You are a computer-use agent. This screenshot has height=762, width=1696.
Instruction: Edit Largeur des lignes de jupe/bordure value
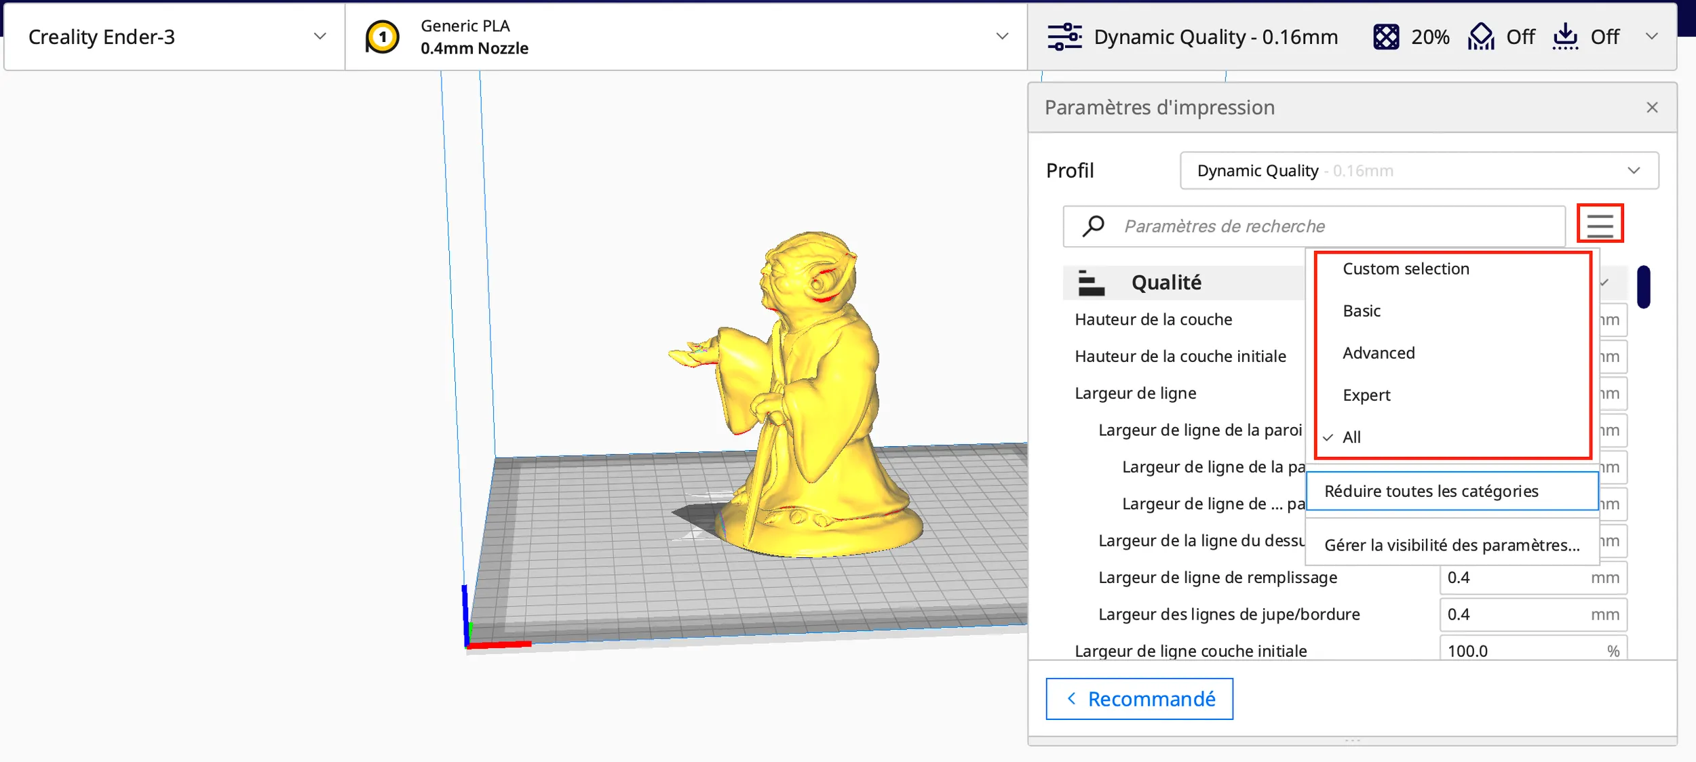(x=1533, y=614)
